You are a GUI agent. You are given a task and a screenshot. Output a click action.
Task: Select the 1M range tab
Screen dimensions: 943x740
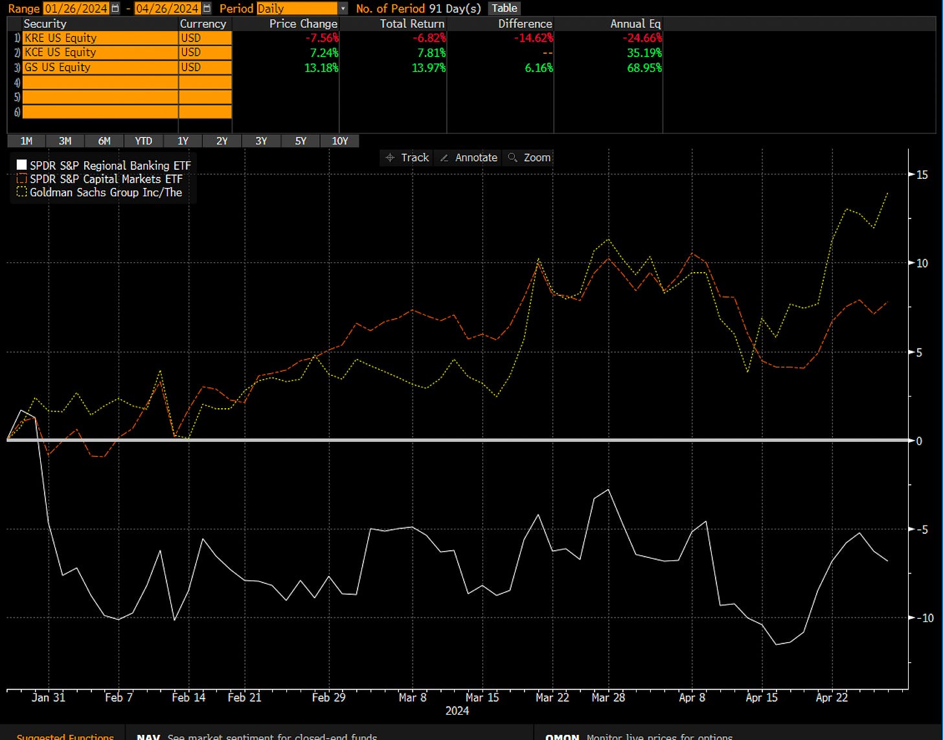[27, 141]
